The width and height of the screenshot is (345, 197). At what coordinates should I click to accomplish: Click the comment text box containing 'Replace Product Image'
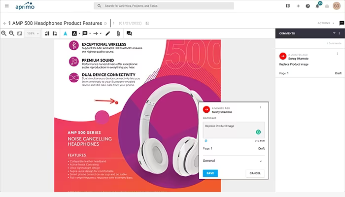[234, 130]
